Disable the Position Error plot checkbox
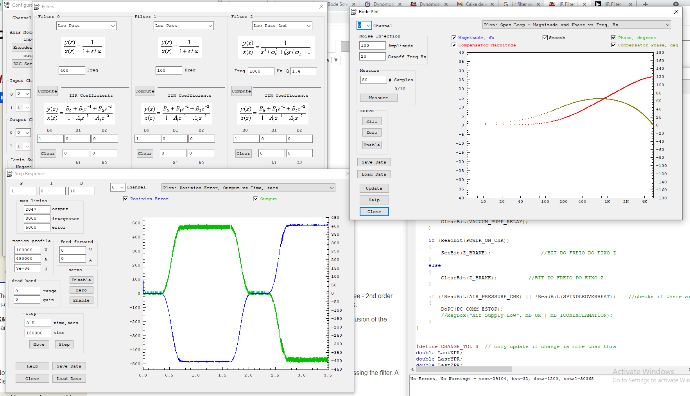The image size is (690, 396). [x=125, y=199]
